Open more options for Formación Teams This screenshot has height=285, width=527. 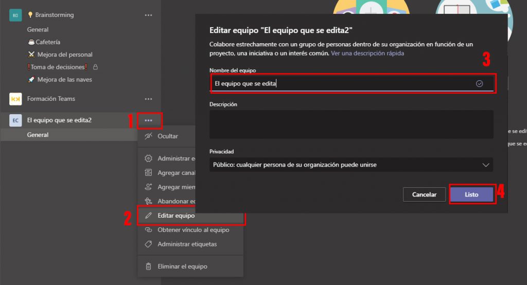click(148, 99)
